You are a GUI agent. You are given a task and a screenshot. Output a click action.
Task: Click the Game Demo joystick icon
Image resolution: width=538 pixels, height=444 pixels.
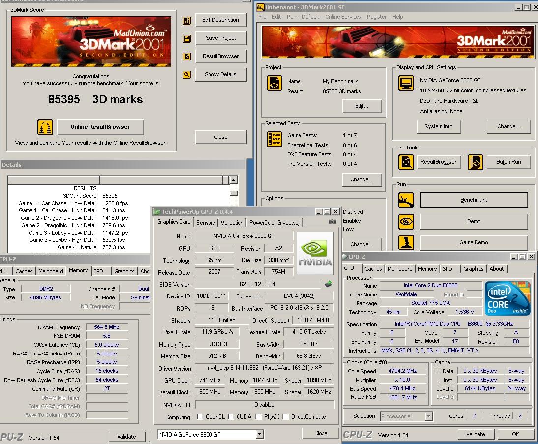coord(406,242)
